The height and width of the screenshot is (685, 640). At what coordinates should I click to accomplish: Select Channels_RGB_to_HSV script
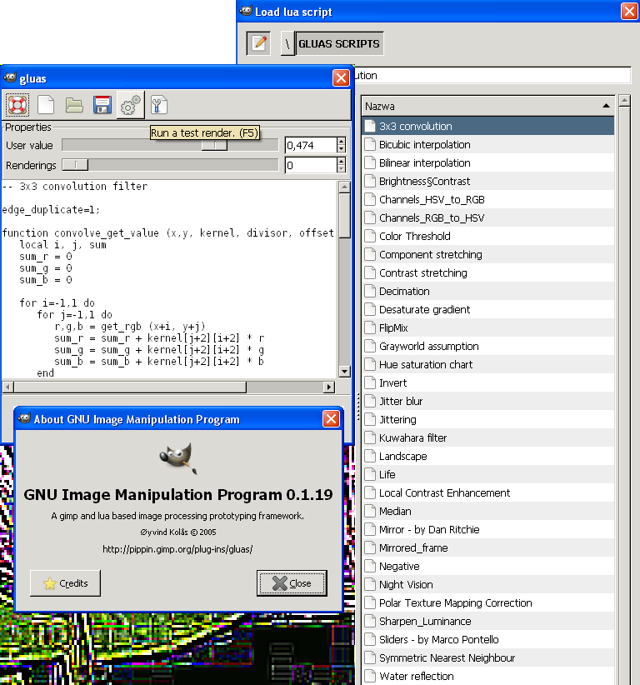[x=487, y=218]
